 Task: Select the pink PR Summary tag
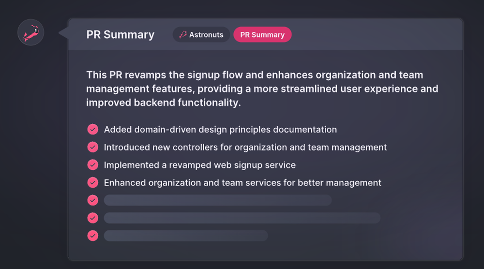tap(262, 35)
